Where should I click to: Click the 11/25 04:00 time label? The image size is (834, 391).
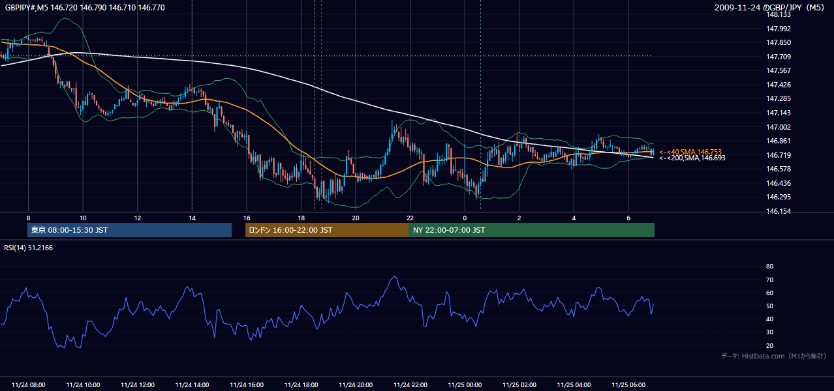(x=574, y=384)
